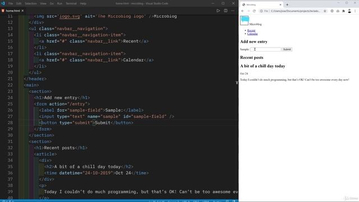Click the browser Forward arrow
Screen dimensions: 359x202
[248, 11]
